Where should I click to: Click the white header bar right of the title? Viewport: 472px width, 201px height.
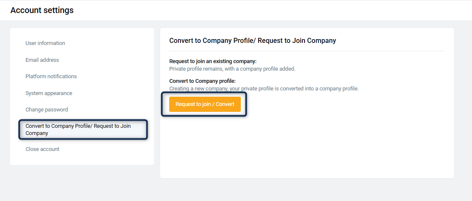point(274,10)
